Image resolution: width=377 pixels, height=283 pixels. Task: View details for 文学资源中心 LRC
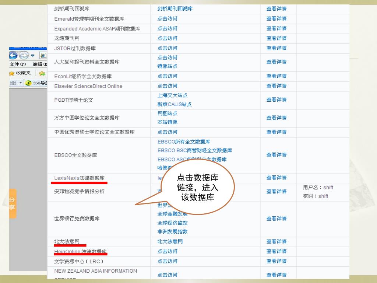(x=276, y=261)
